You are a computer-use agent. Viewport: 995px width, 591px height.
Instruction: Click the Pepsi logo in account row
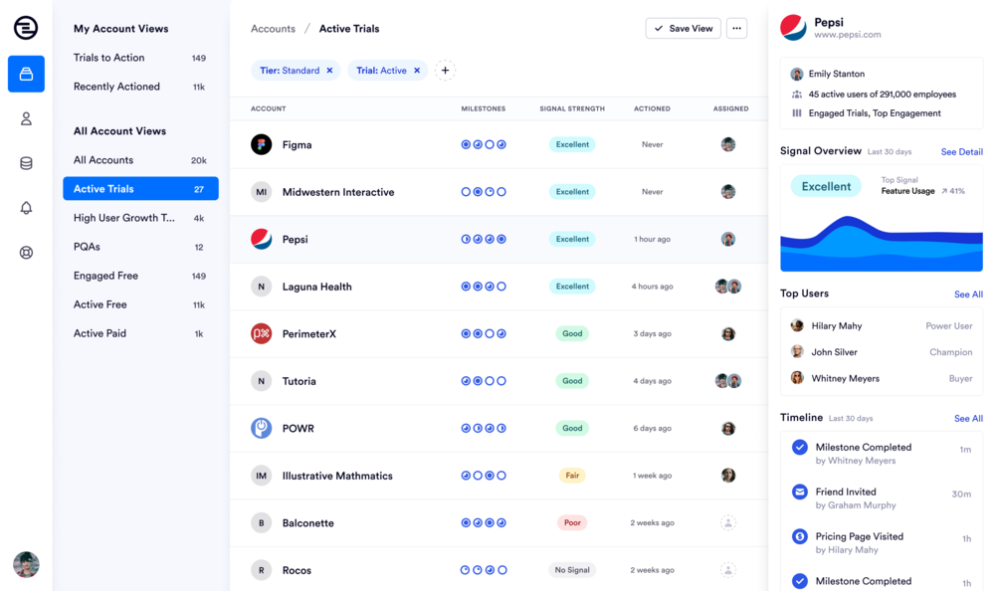point(262,240)
